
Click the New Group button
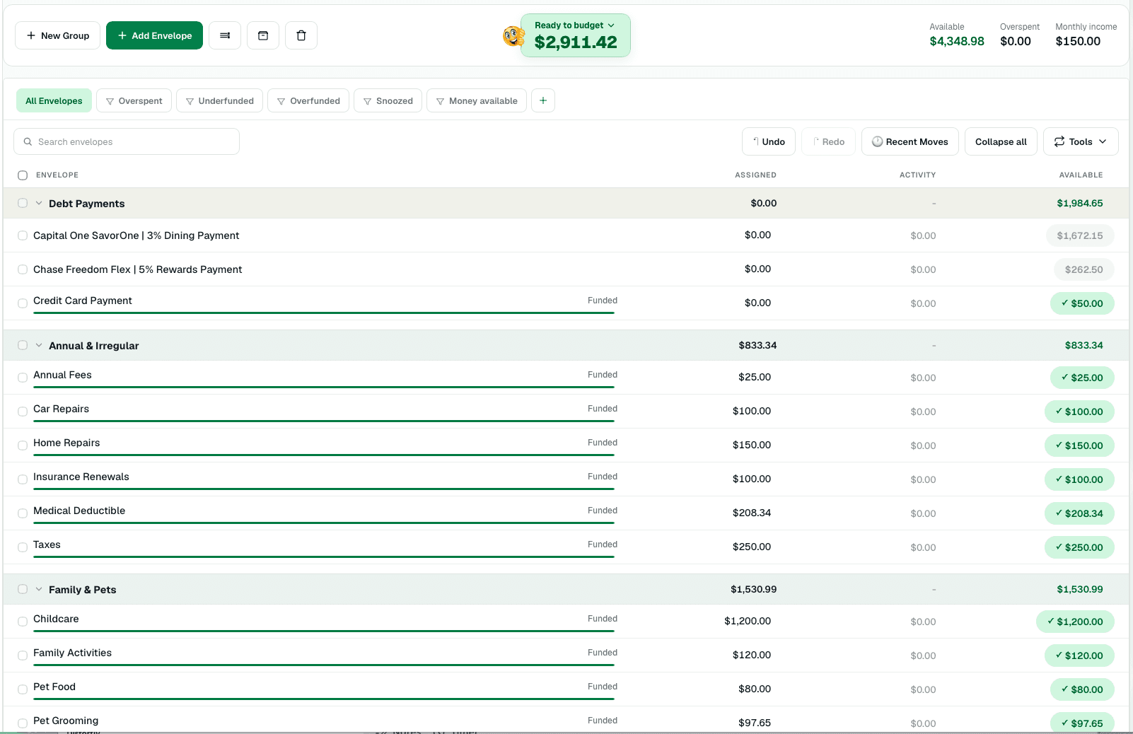click(57, 35)
